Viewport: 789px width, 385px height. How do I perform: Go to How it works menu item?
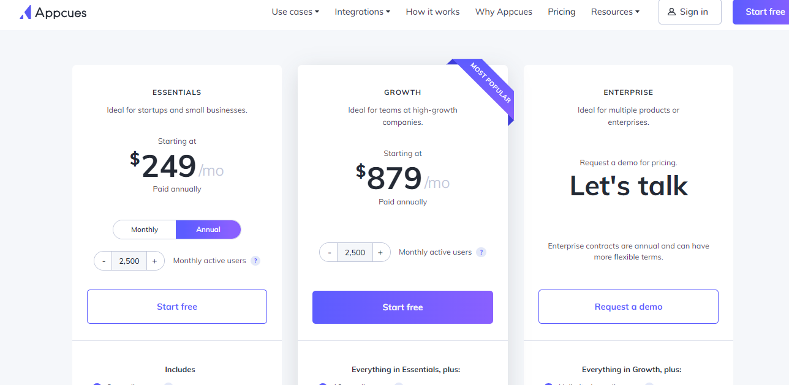(432, 12)
